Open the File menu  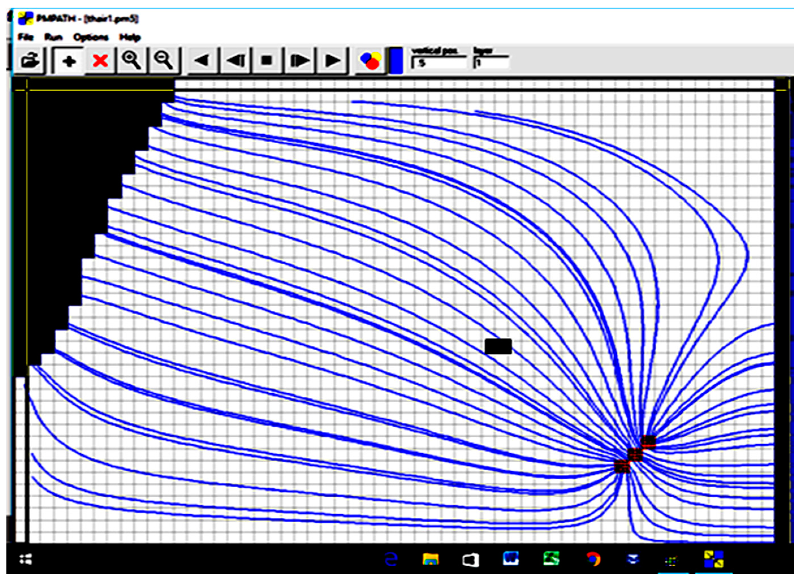coord(25,37)
